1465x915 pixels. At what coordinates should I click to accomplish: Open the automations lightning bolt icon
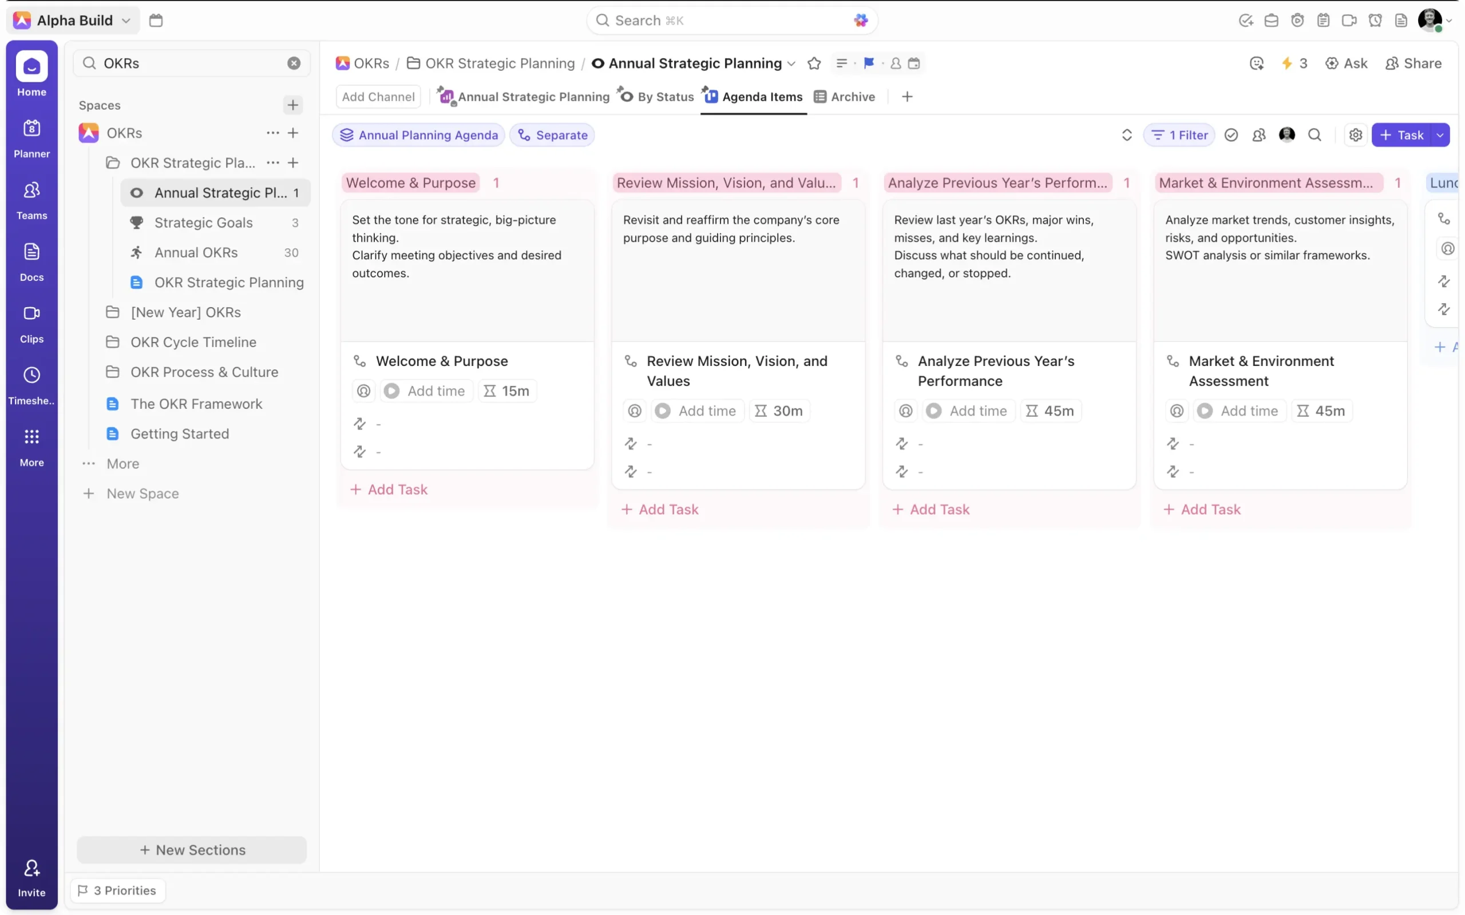(1287, 63)
